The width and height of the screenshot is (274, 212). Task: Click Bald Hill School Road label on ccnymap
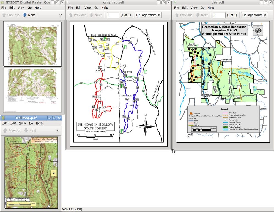tap(104, 35)
